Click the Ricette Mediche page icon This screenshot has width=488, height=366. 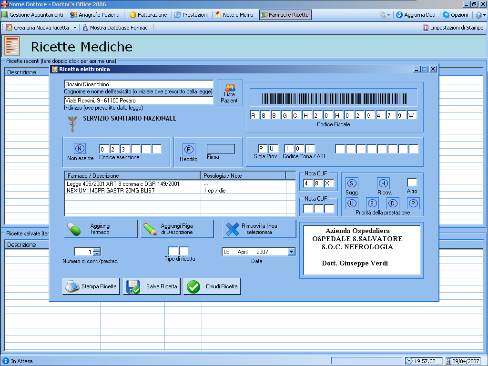(x=12, y=46)
